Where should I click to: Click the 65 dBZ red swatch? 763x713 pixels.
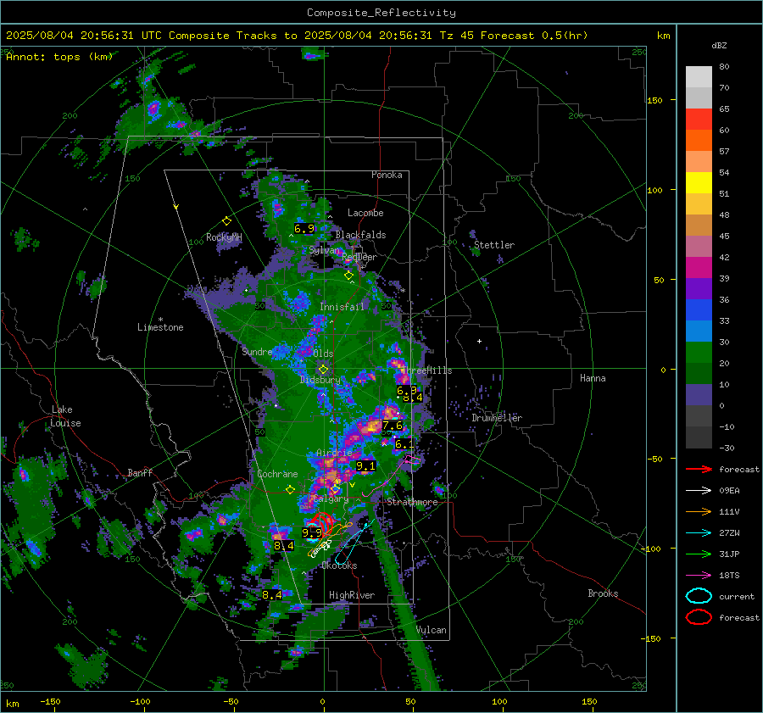(699, 119)
